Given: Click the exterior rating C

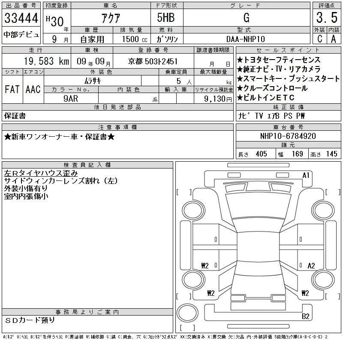Looking at the screenshot, I should (x=320, y=39).
